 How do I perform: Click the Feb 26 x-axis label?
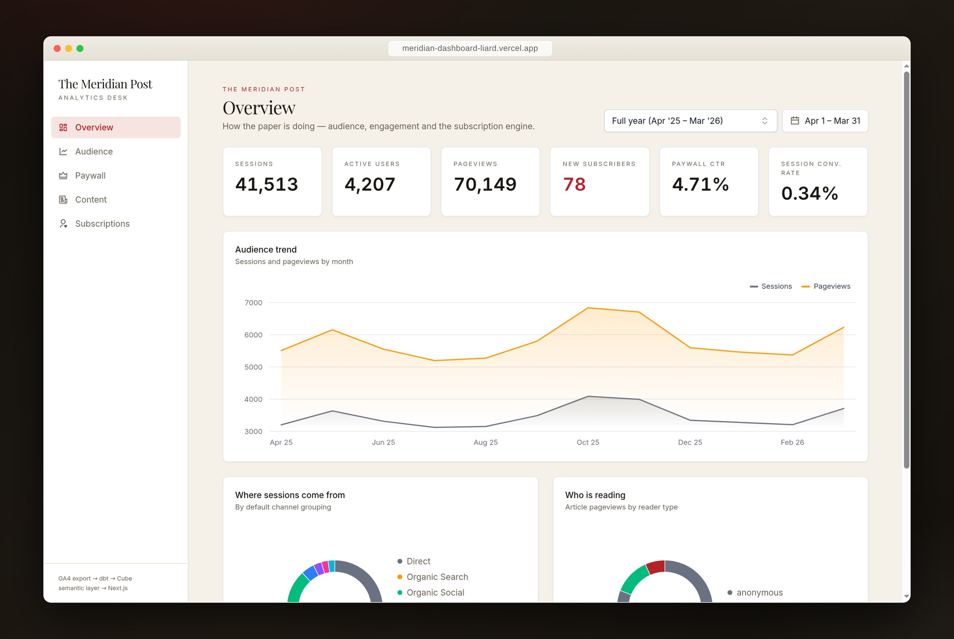coord(792,442)
